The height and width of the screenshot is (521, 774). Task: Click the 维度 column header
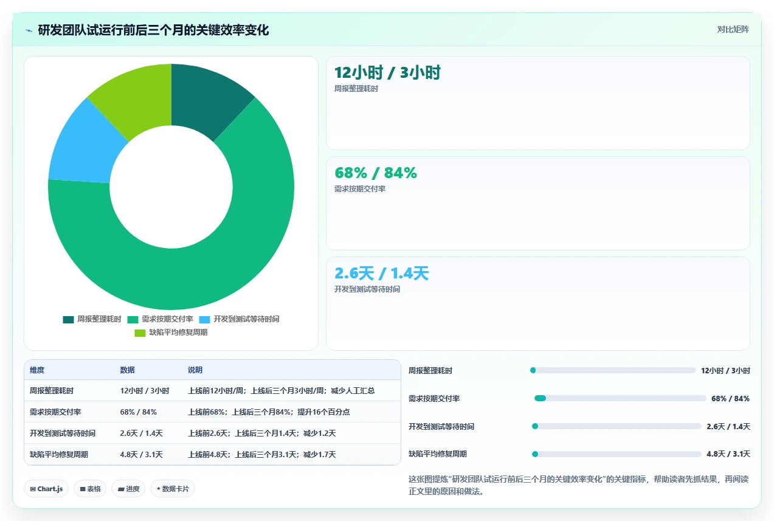[37, 370]
